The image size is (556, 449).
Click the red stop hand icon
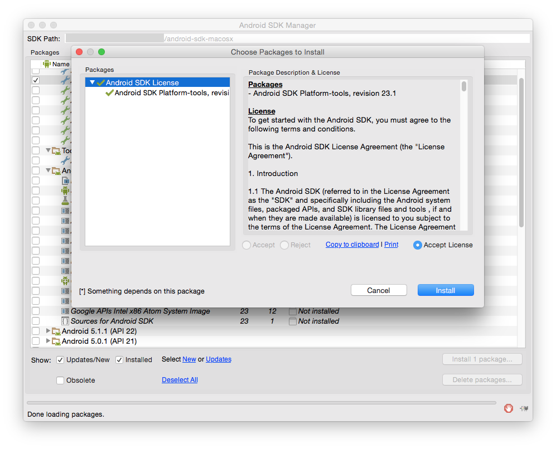pyautogui.click(x=509, y=408)
